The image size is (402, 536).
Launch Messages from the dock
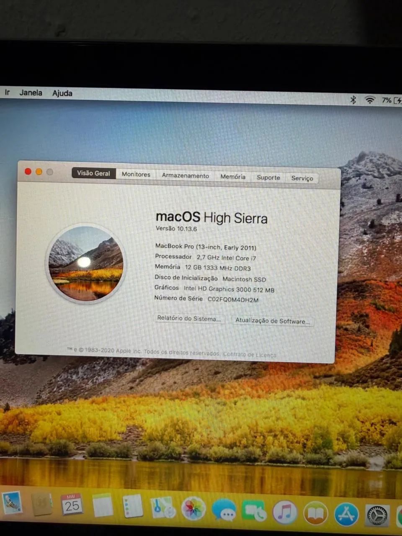pos(224,510)
